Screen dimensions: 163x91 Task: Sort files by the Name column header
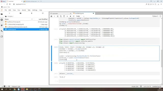19,19
